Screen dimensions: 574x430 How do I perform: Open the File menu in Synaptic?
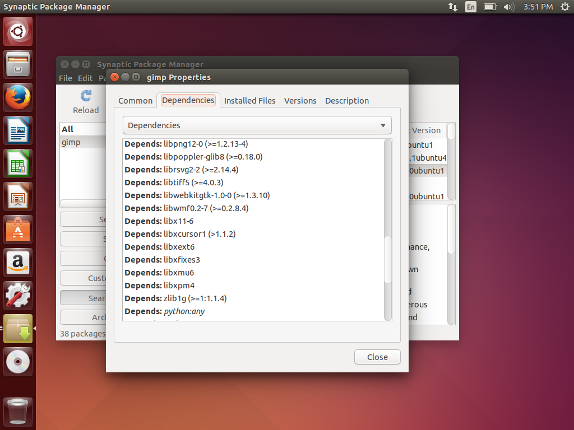(66, 78)
